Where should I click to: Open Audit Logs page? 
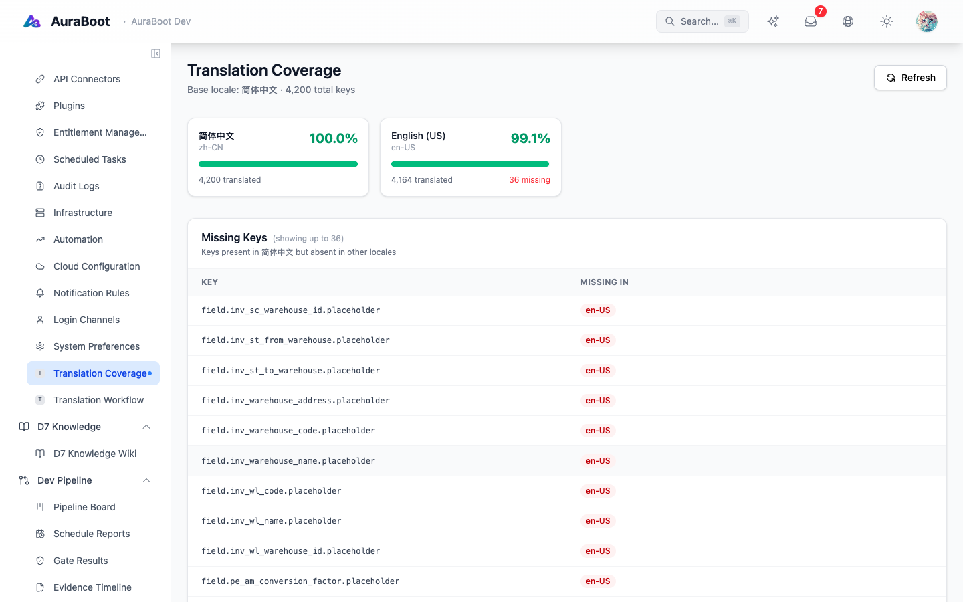click(x=93, y=186)
